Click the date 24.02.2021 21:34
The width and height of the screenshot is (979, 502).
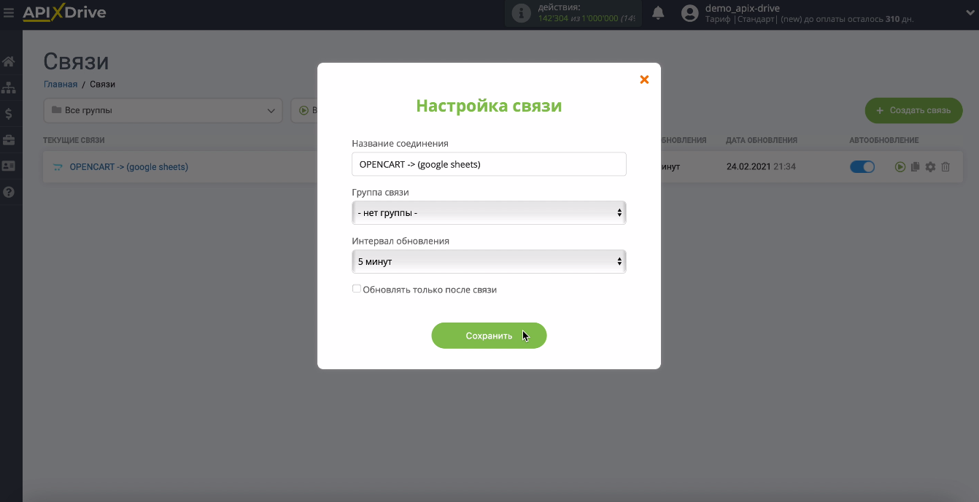coord(761,167)
